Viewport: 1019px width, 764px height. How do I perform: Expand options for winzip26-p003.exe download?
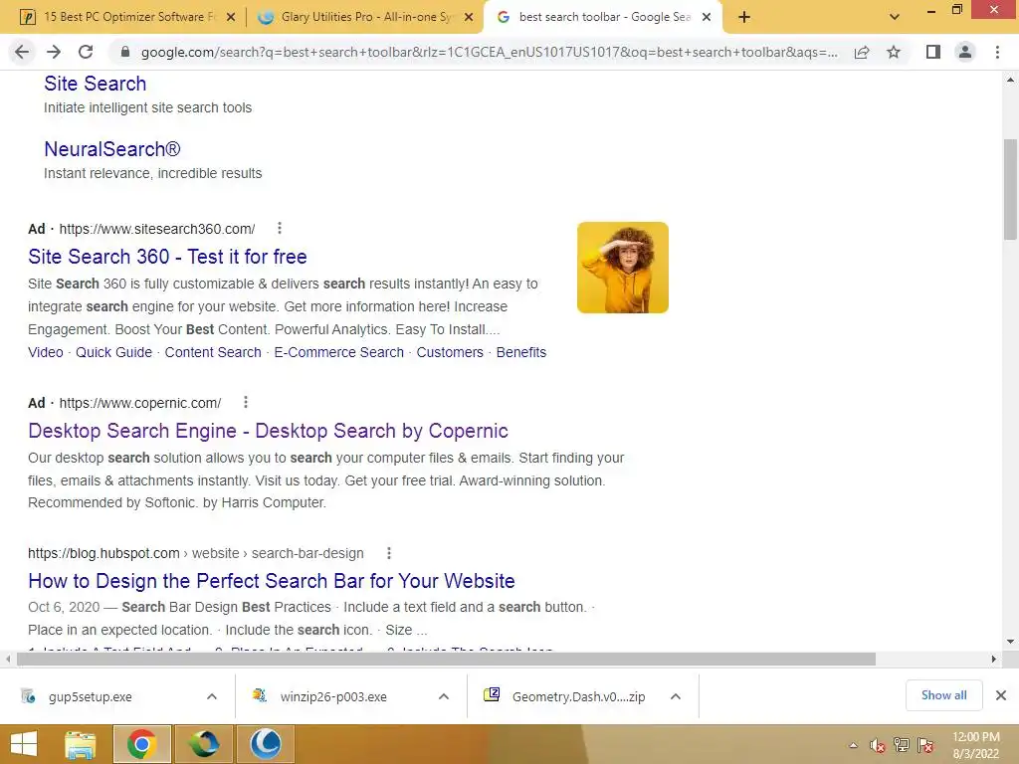tap(444, 696)
